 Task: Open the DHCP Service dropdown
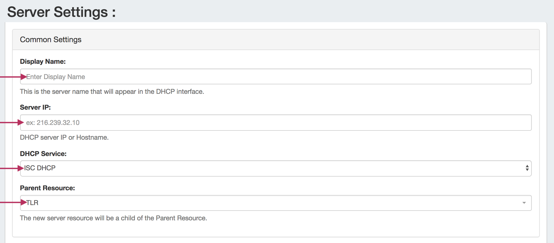tap(275, 168)
